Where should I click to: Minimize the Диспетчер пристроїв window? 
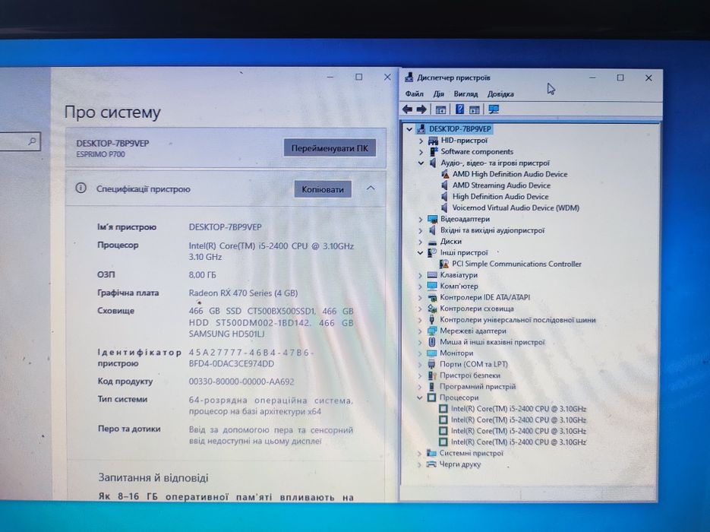(x=592, y=78)
